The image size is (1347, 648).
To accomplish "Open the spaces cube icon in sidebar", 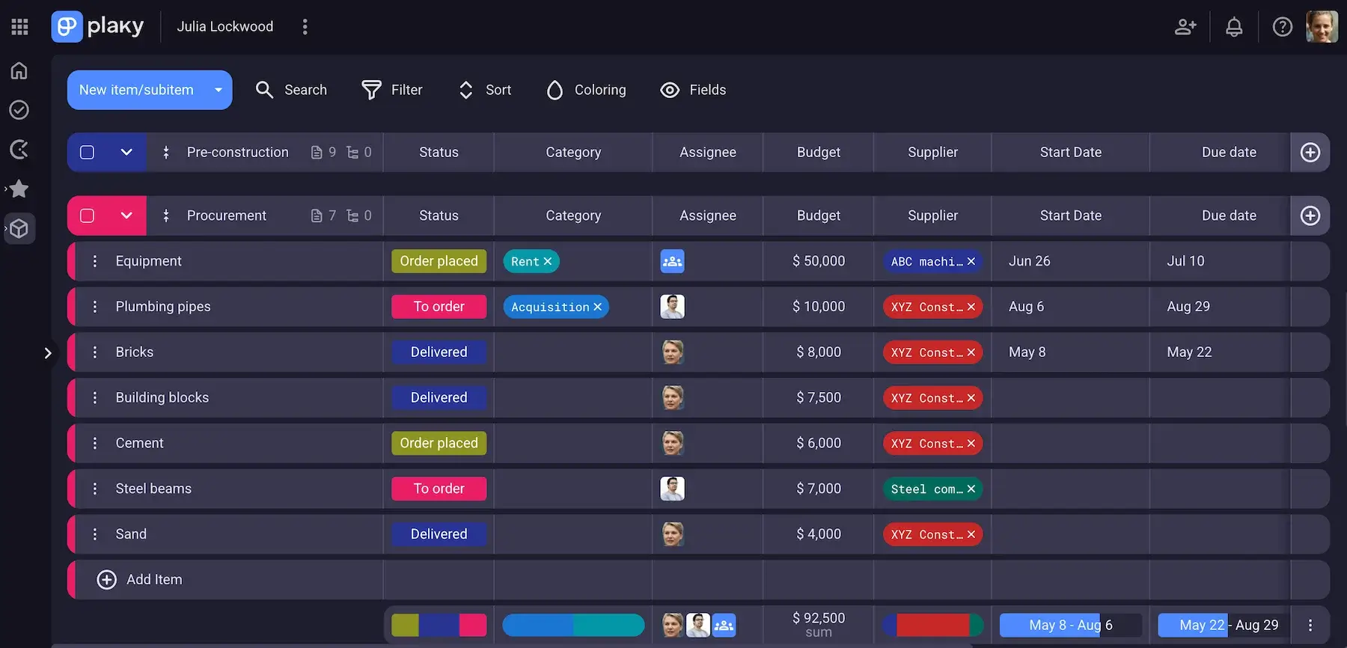I will click(19, 228).
